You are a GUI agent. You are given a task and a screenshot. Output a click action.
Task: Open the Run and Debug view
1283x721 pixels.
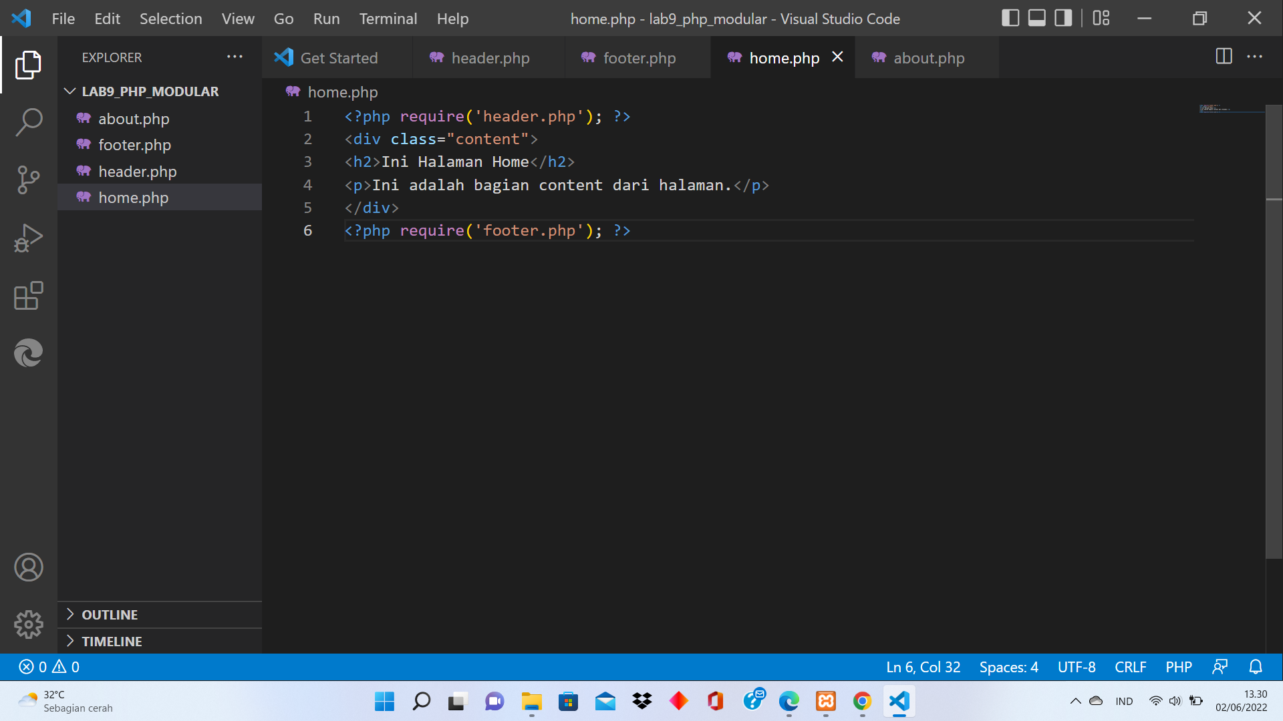(x=28, y=237)
